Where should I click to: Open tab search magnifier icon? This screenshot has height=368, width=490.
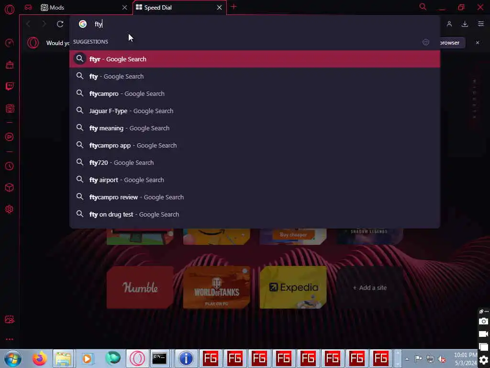(x=423, y=7)
